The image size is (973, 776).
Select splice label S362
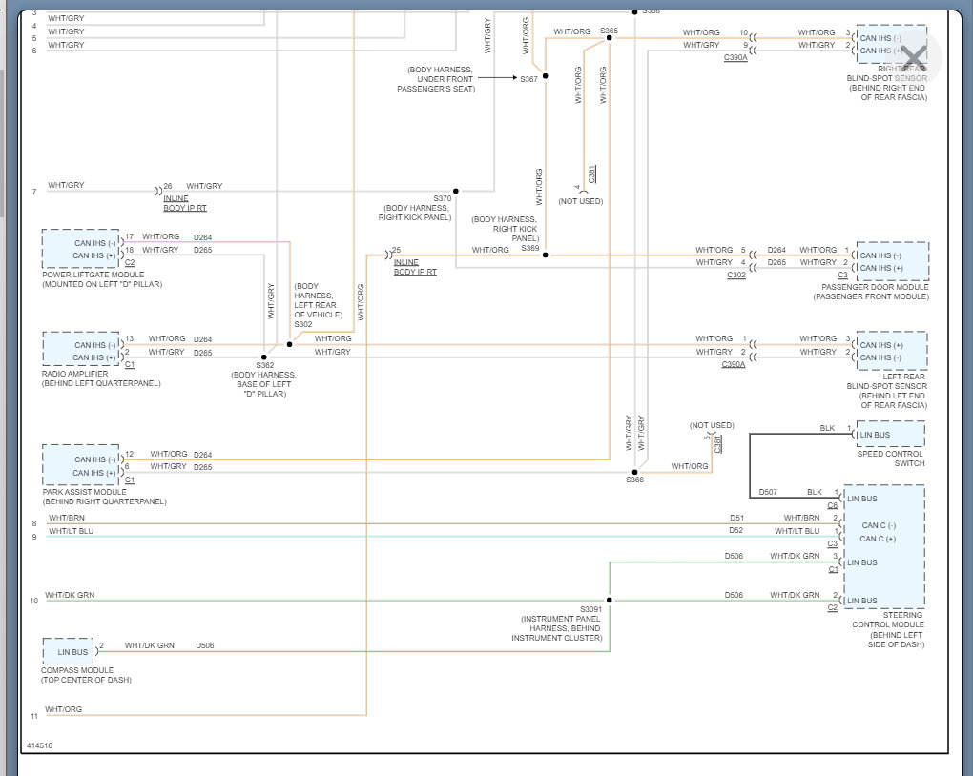pos(265,365)
